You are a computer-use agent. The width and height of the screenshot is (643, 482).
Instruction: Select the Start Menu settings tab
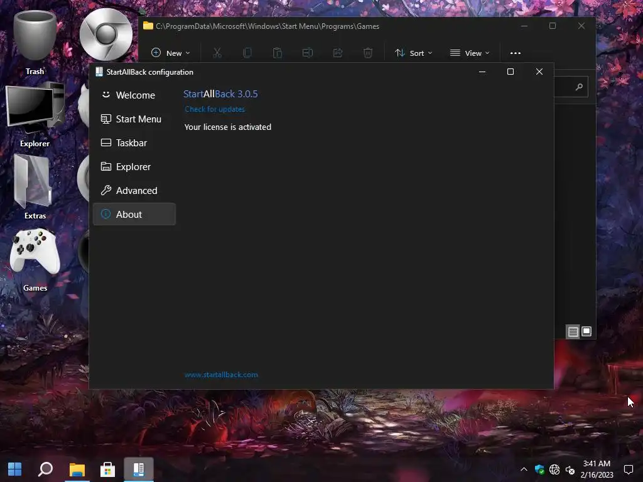134,119
